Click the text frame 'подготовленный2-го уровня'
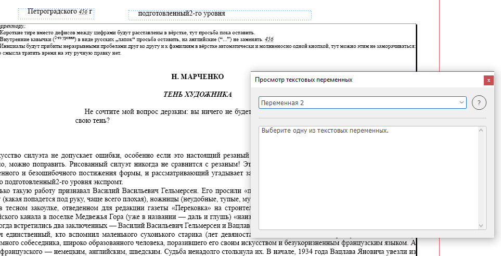The image size is (501, 256). (x=220, y=15)
